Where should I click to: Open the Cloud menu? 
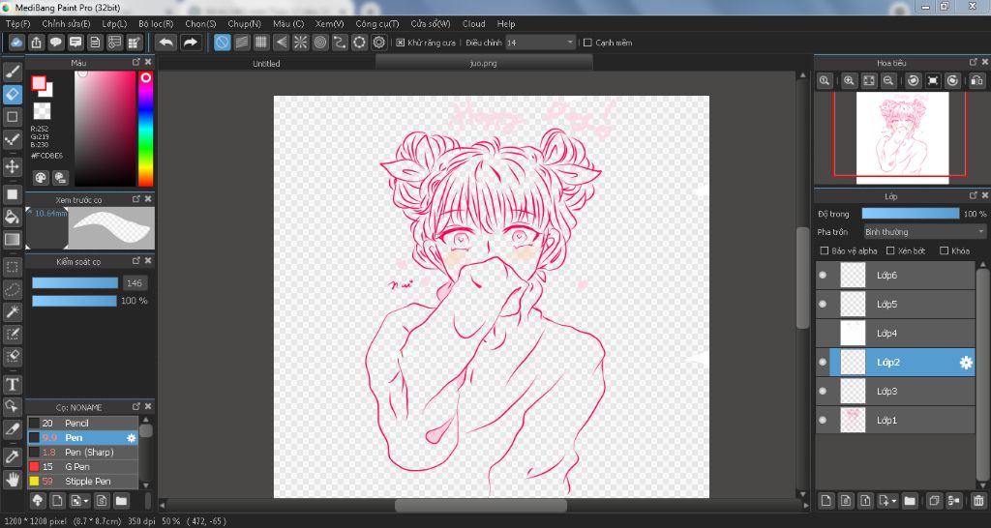[474, 24]
